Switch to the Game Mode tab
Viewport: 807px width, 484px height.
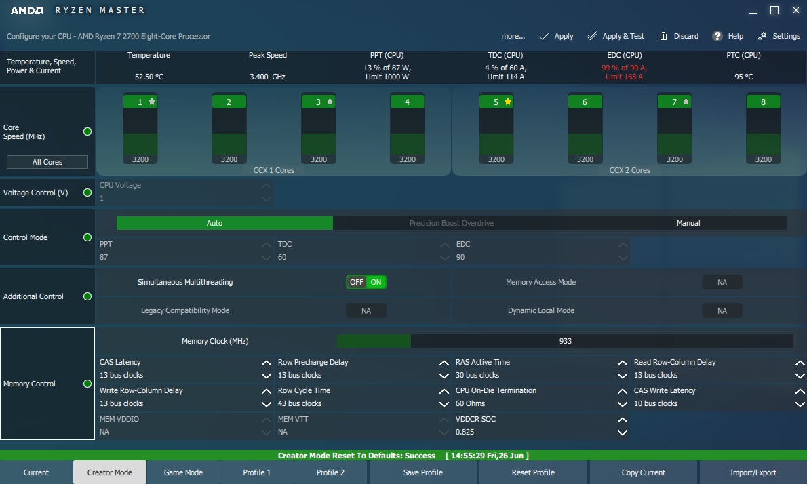tap(183, 472)
